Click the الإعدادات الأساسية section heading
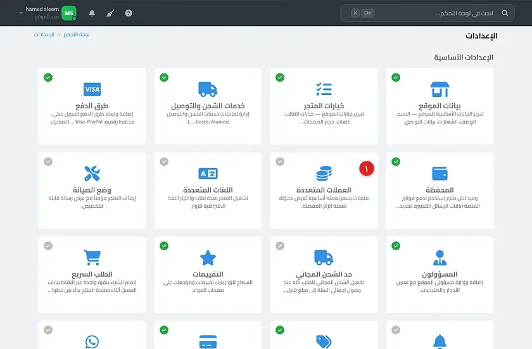Viewport: 532px width, 349px height. pyautogui.click(x=464, y=57)
